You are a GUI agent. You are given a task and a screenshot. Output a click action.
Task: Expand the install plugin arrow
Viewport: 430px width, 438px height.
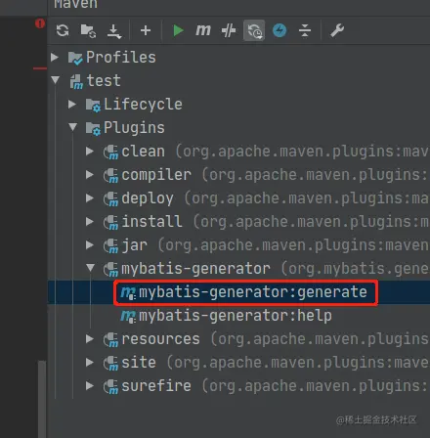click(x=90, y=221)
